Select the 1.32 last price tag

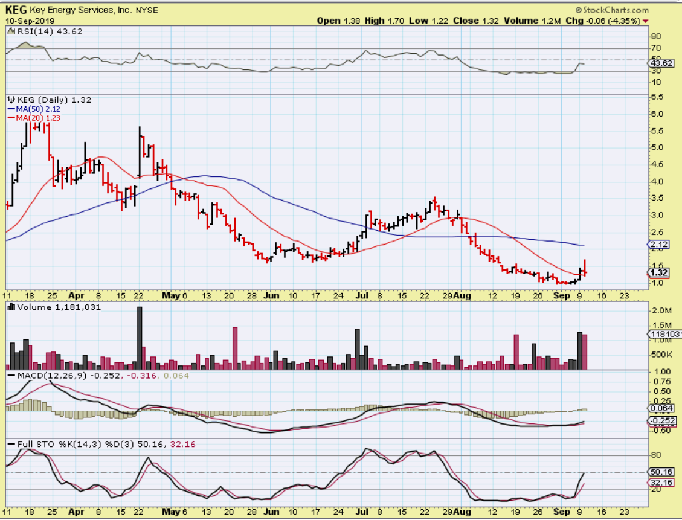[658, 272]
